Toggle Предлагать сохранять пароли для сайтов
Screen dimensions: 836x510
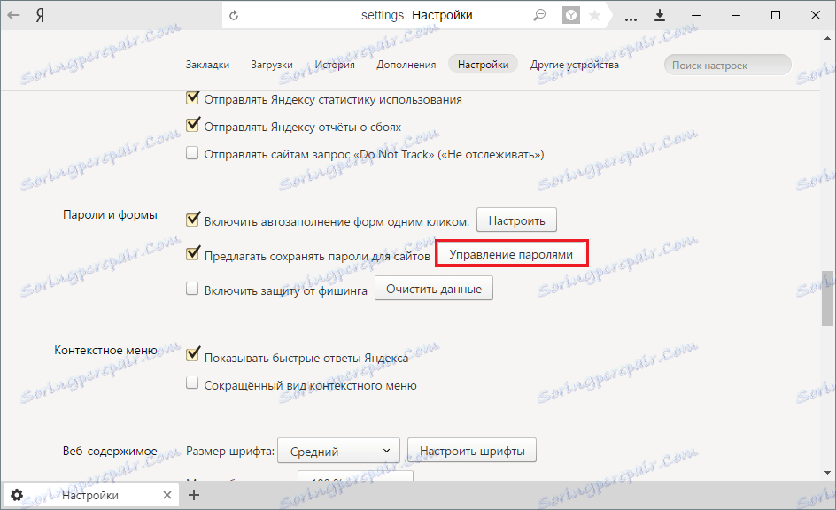192,253
